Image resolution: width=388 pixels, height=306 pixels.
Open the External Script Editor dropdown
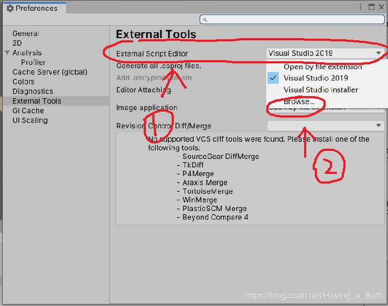[x=325, y=53]
